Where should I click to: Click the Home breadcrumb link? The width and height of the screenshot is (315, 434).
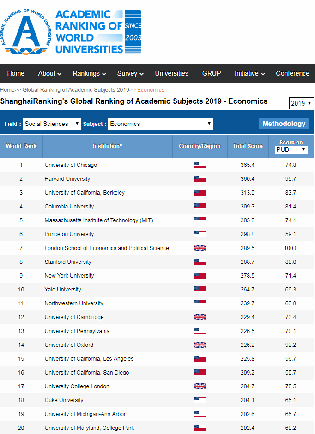(x=7, y=90)
